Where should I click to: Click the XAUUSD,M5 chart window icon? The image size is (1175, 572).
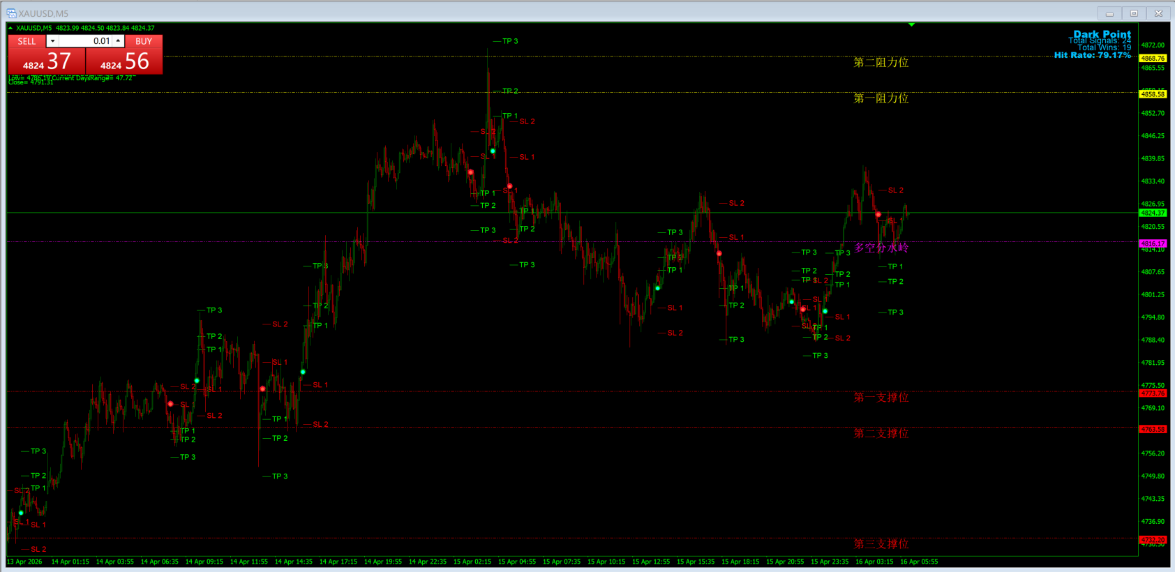point(11,13)
